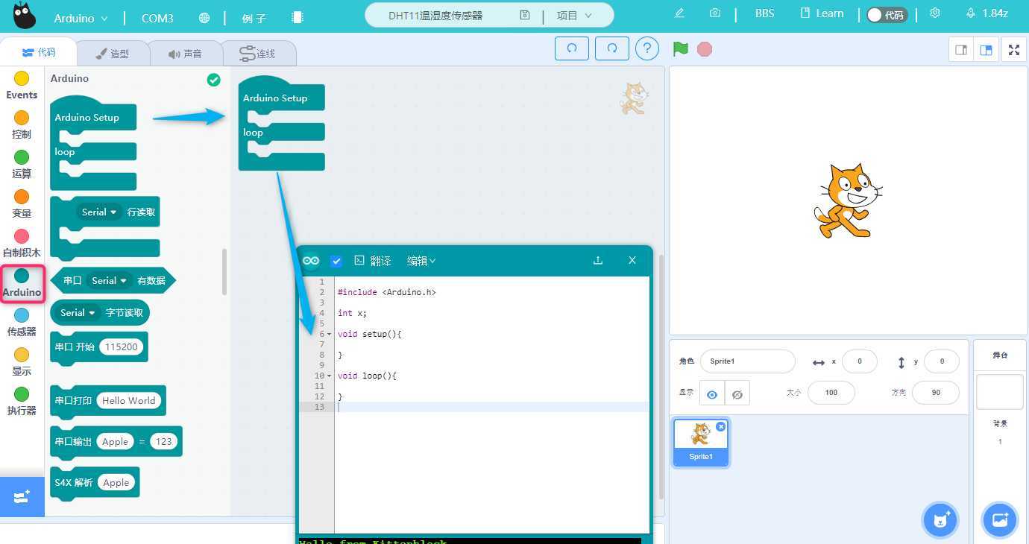Click the sprite name field Sprite1
Image resolution: width=1029 pixels, height=544 pixels.
748,361
